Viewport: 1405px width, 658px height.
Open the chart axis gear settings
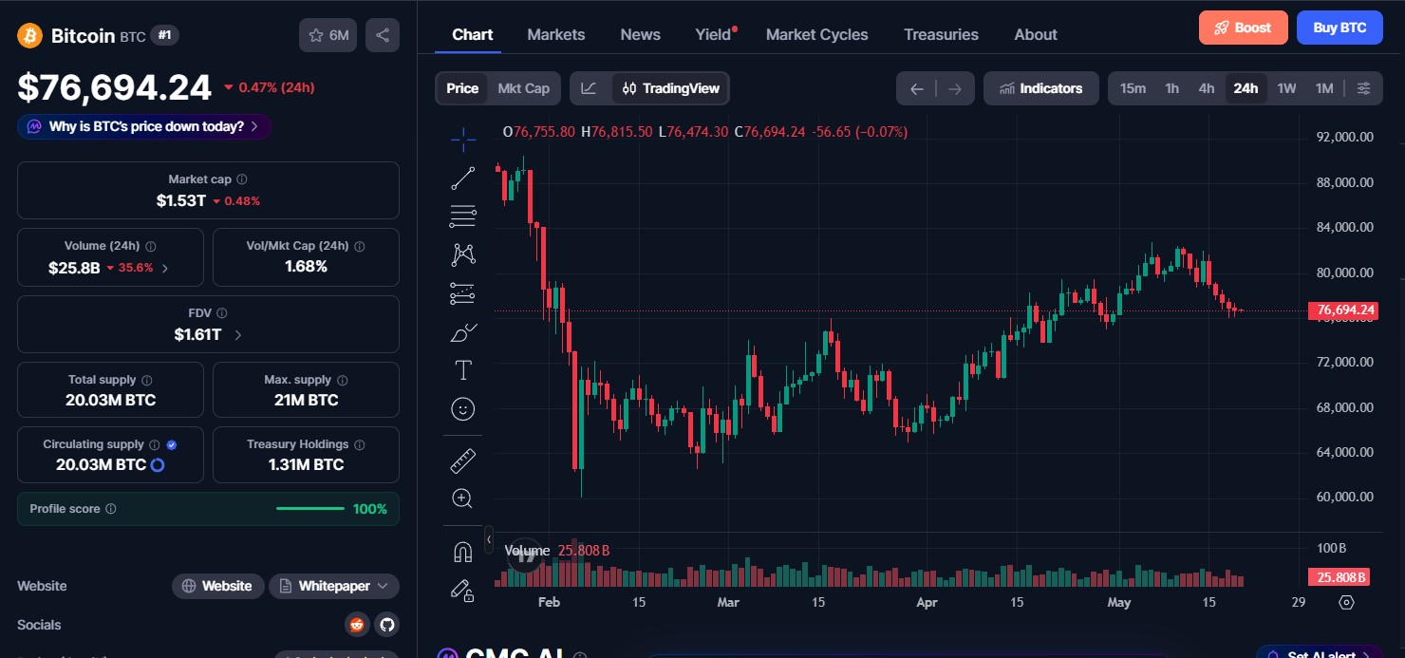1346,602
